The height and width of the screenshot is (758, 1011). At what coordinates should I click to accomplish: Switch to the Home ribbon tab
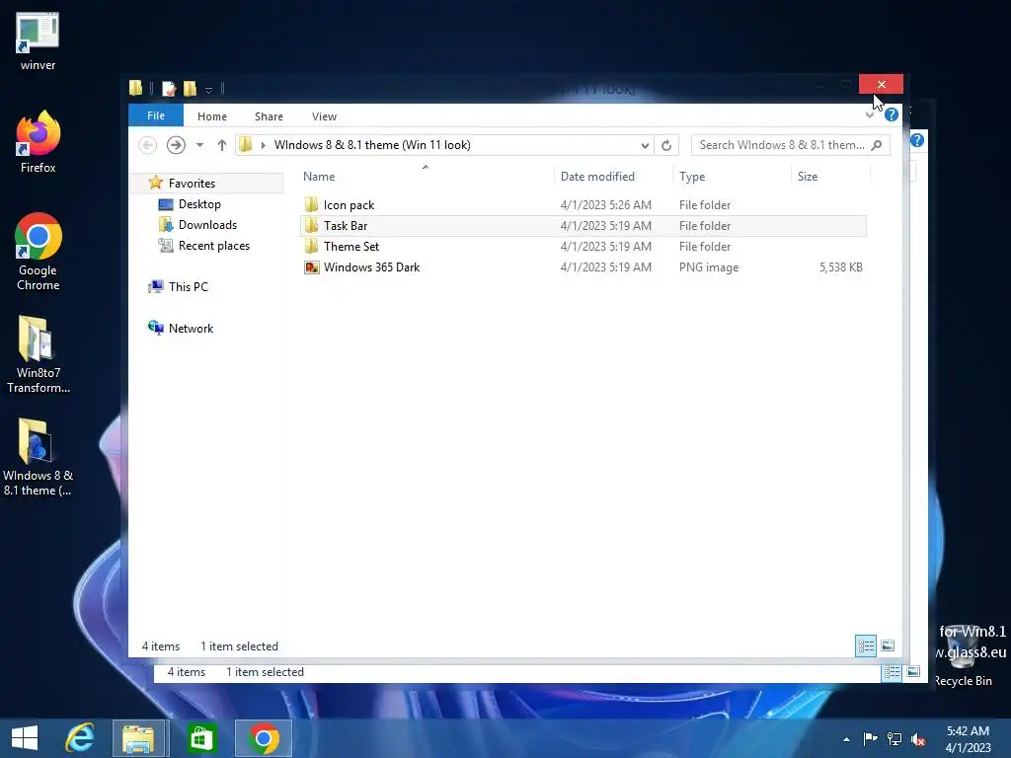click(x=212, y=116)
